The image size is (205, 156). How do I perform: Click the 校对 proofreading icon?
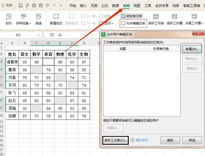pos(9,17)
